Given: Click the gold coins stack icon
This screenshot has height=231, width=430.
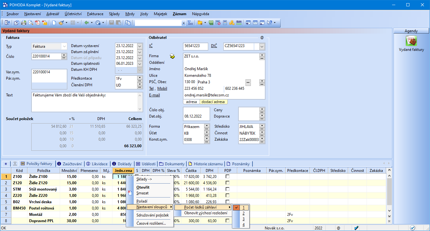Looking at the screenshot, I should pos(232,23).
